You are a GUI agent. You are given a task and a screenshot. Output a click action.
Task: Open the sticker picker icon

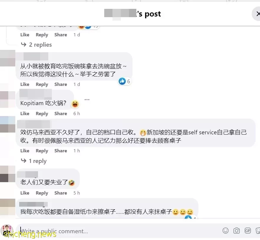pos(258,231)
